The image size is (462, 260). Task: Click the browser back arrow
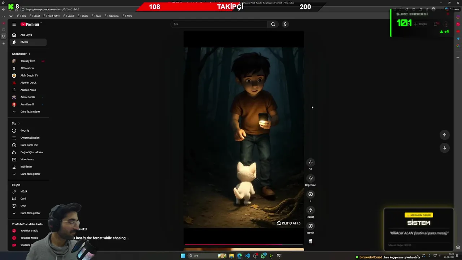pos(4,9)
